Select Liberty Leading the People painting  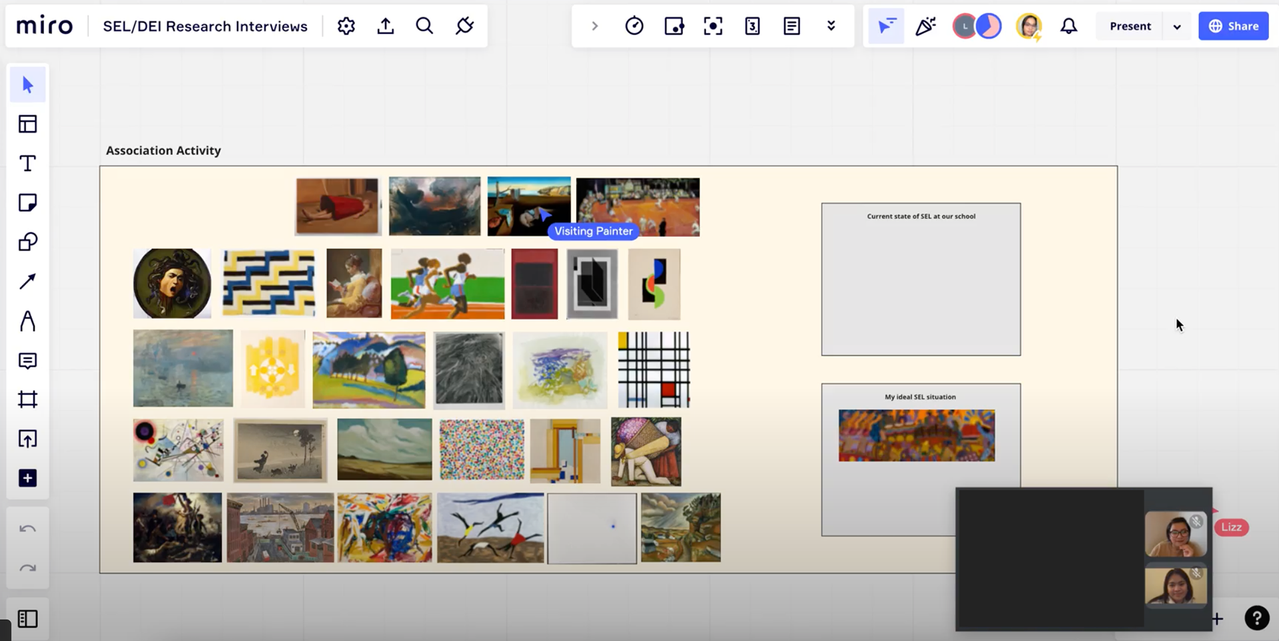177,527
